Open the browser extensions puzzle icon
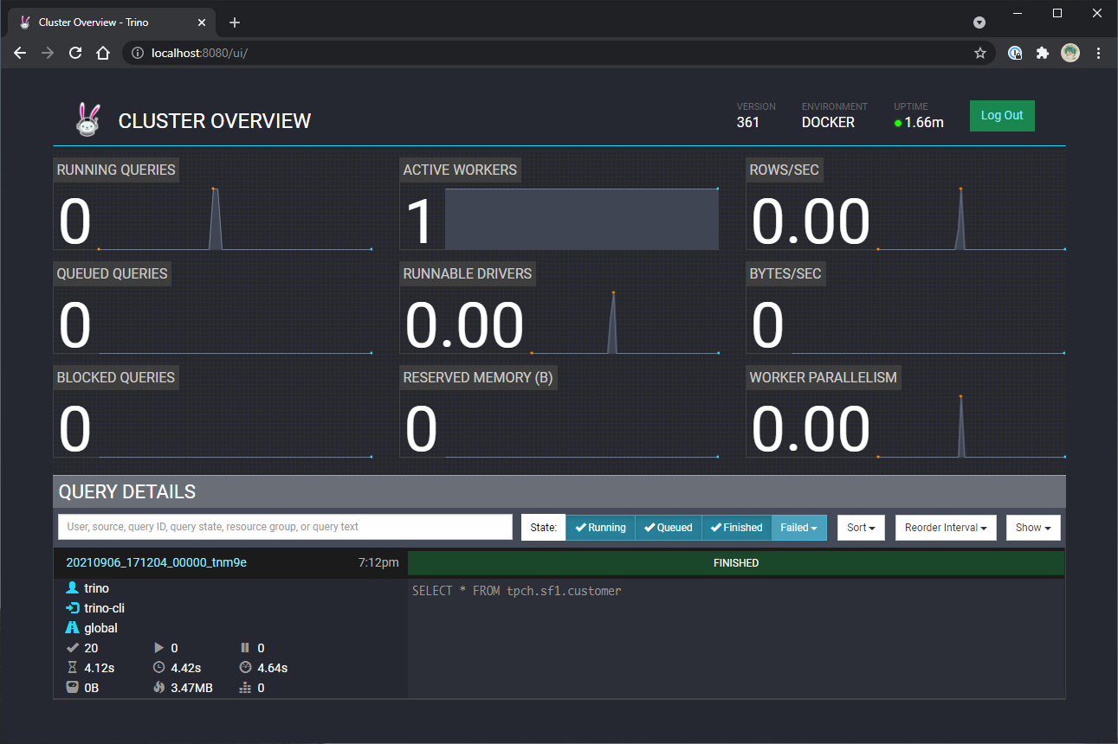 1043,53
